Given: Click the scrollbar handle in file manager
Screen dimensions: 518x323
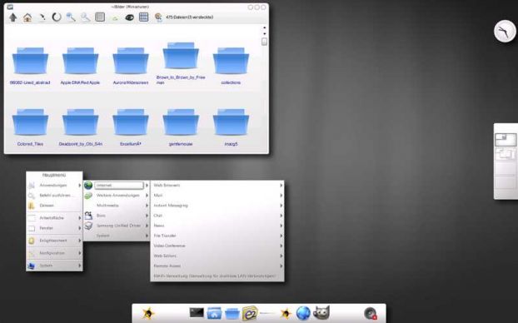Looking at the screenshot, I should [x=264, y=42].
